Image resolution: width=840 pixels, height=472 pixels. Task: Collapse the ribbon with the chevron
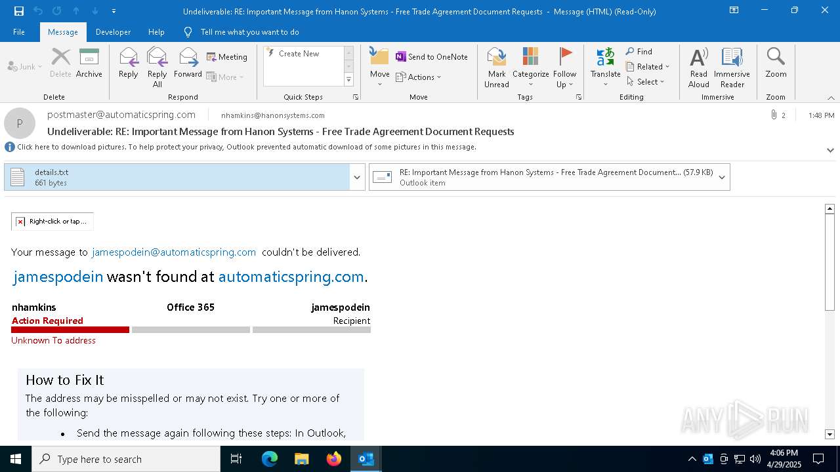(831, 98)
